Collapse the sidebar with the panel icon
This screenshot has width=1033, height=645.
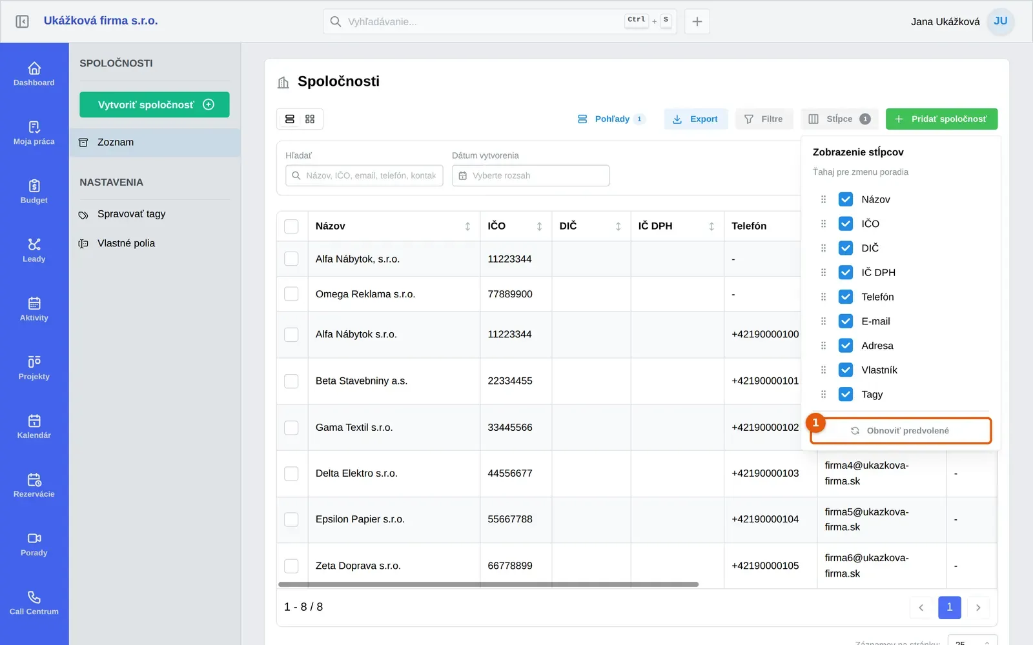tap(22, 21)
